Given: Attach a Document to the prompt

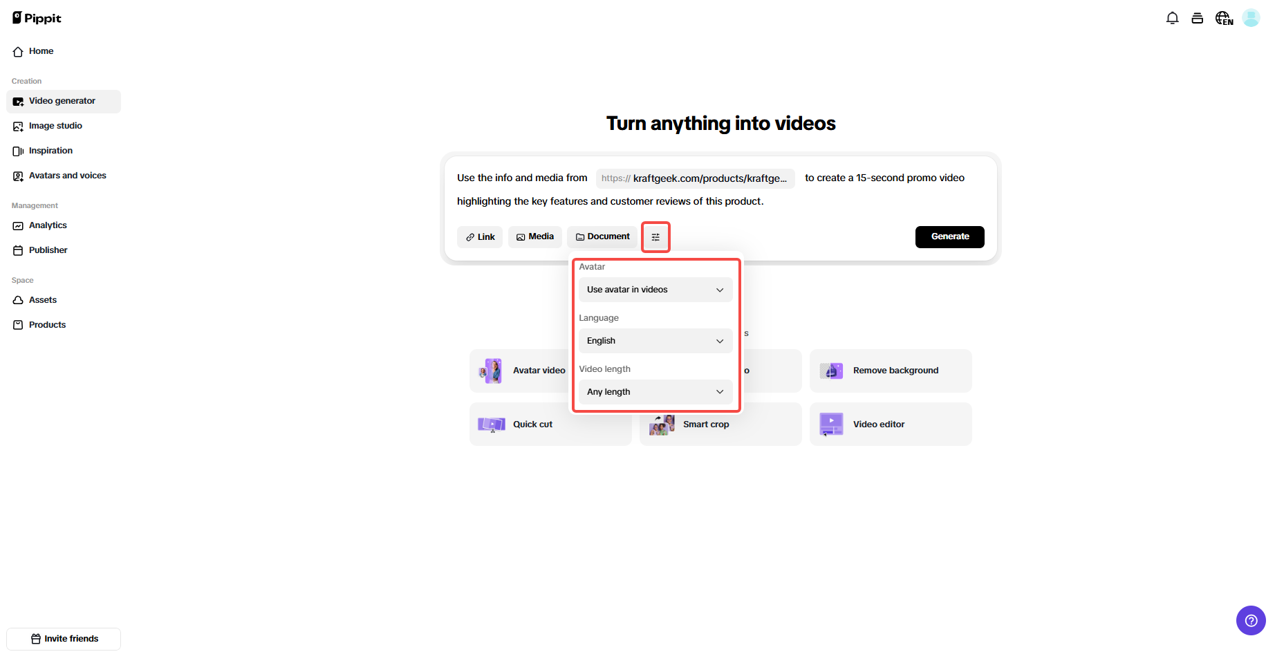Looking at the screenshot, I should click(x=602, y=237).
